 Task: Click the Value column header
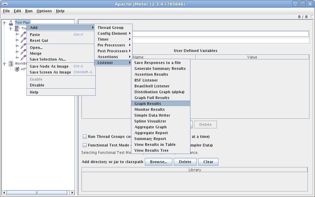pos(252,57)
